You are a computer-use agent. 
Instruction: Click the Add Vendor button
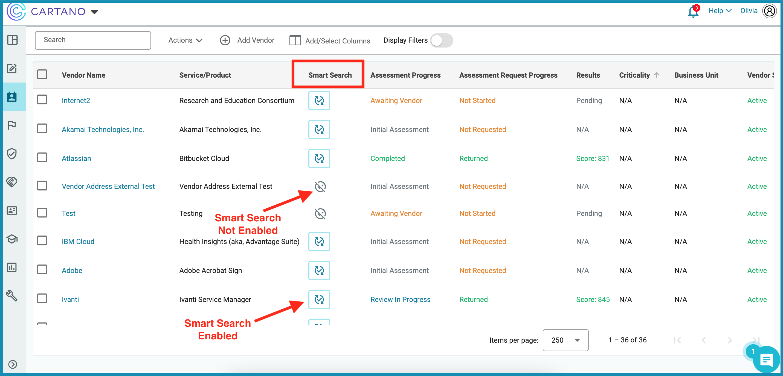247,40
